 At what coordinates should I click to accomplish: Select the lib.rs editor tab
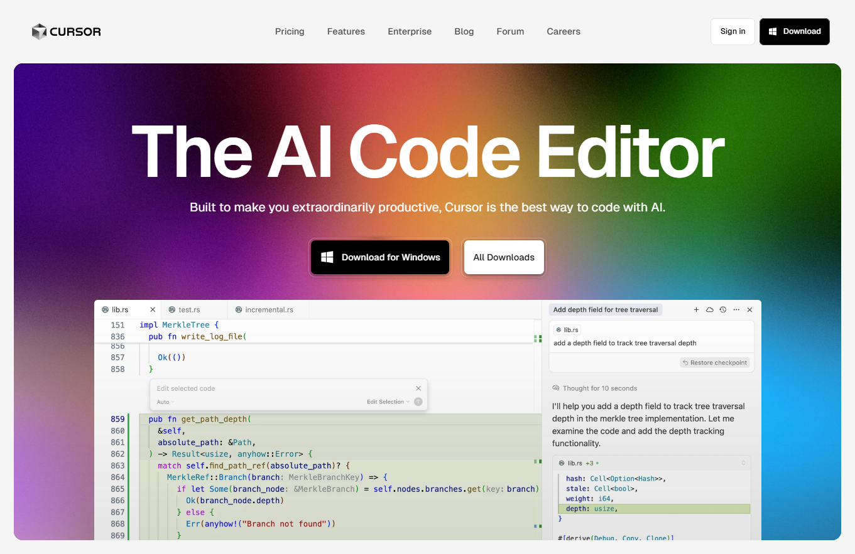(x=128, y=310)
